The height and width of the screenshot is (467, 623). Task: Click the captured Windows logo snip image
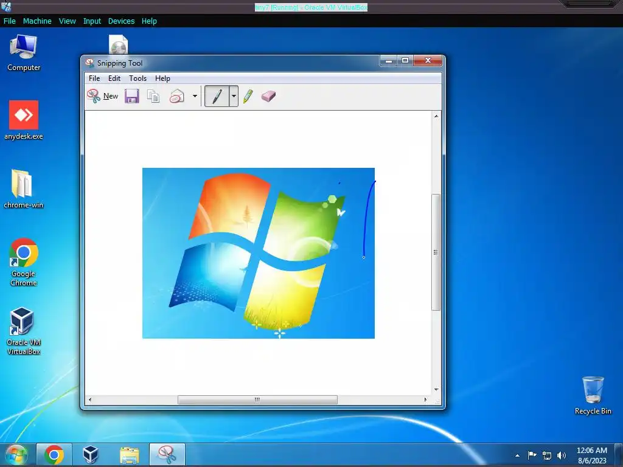[x=258, y=254]
